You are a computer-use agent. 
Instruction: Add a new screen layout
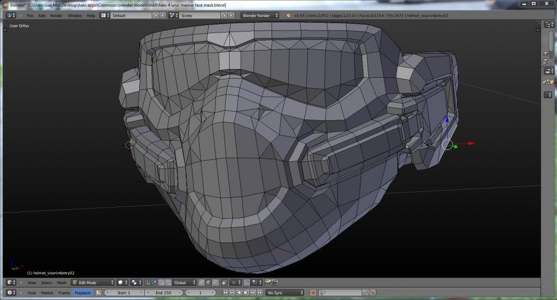156,15
